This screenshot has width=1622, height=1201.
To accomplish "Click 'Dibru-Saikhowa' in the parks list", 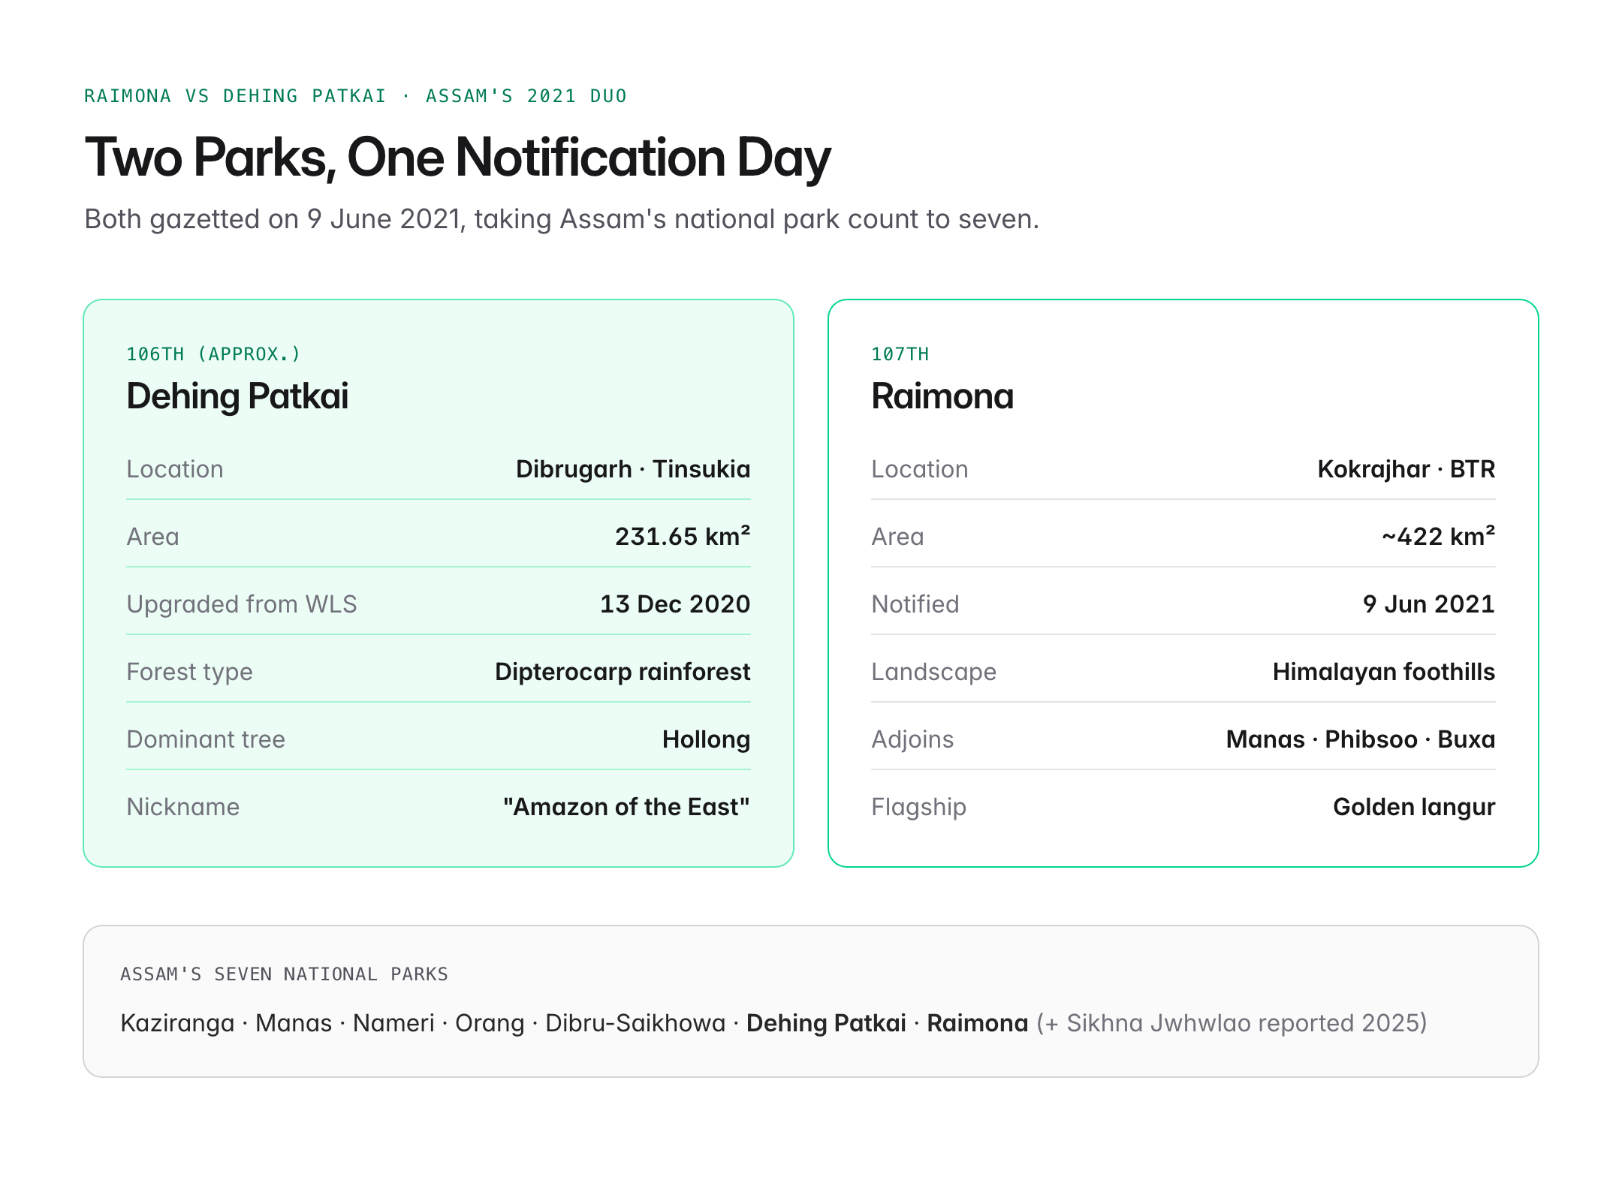I will [x=635, y=1023].
